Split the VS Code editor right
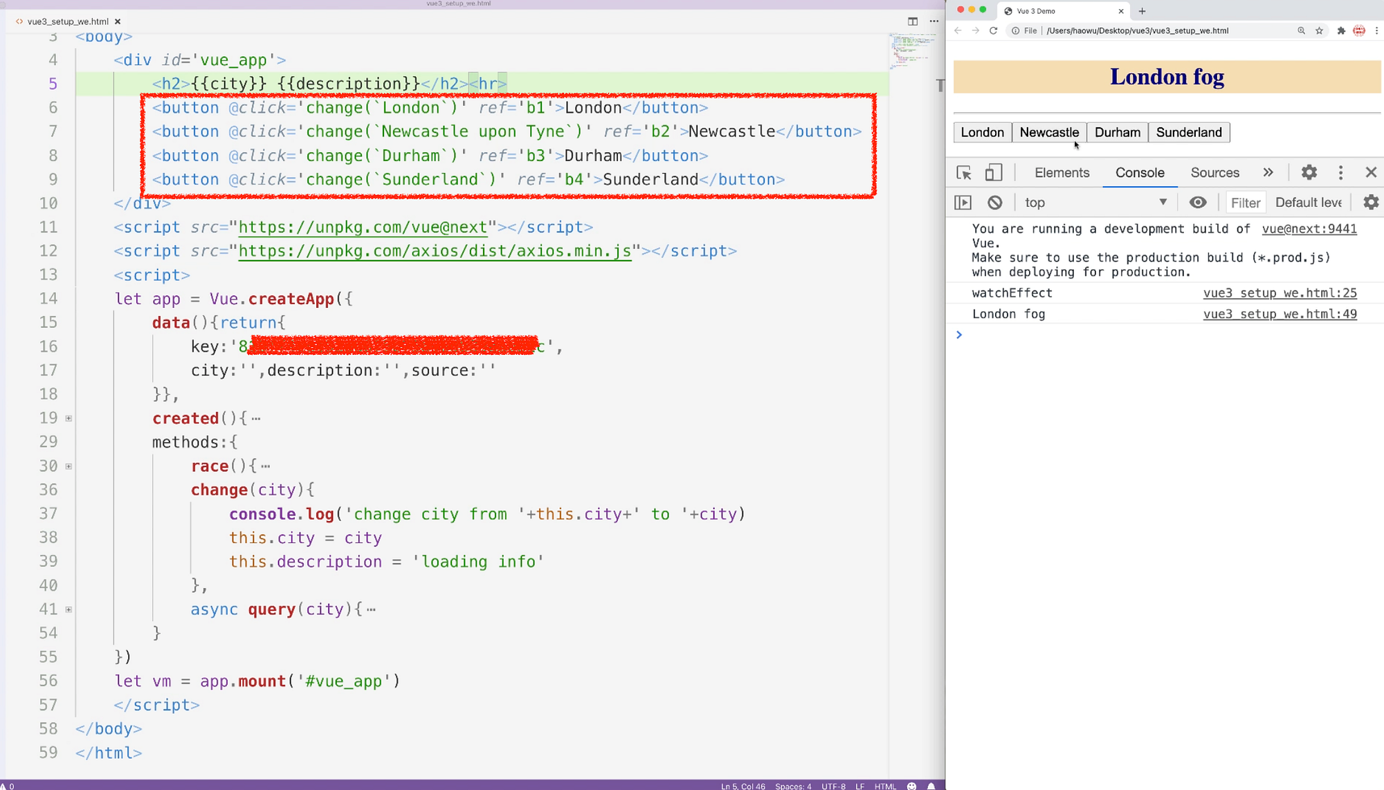 click(913, 21)
